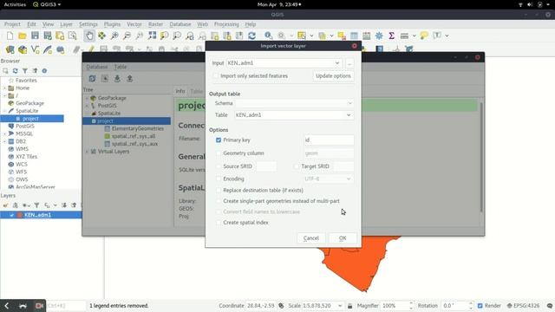Screen dimensions: 555x312
Task: Open the Schema dropdown
Action: point(294,103)
